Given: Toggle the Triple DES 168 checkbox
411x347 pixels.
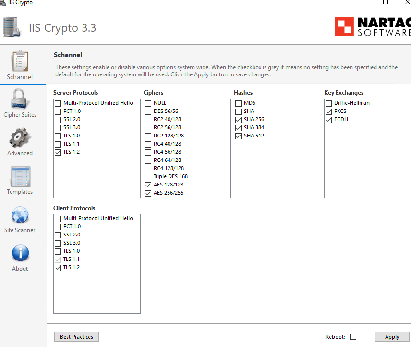Looking at the screenshot, I should pyautogui.click(x=148, y=177).
